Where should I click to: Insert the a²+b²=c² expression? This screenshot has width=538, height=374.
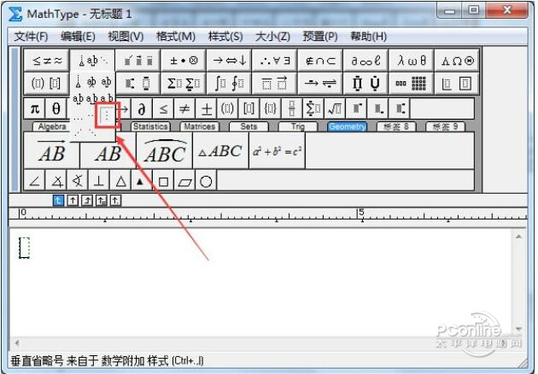pos(278,150)
